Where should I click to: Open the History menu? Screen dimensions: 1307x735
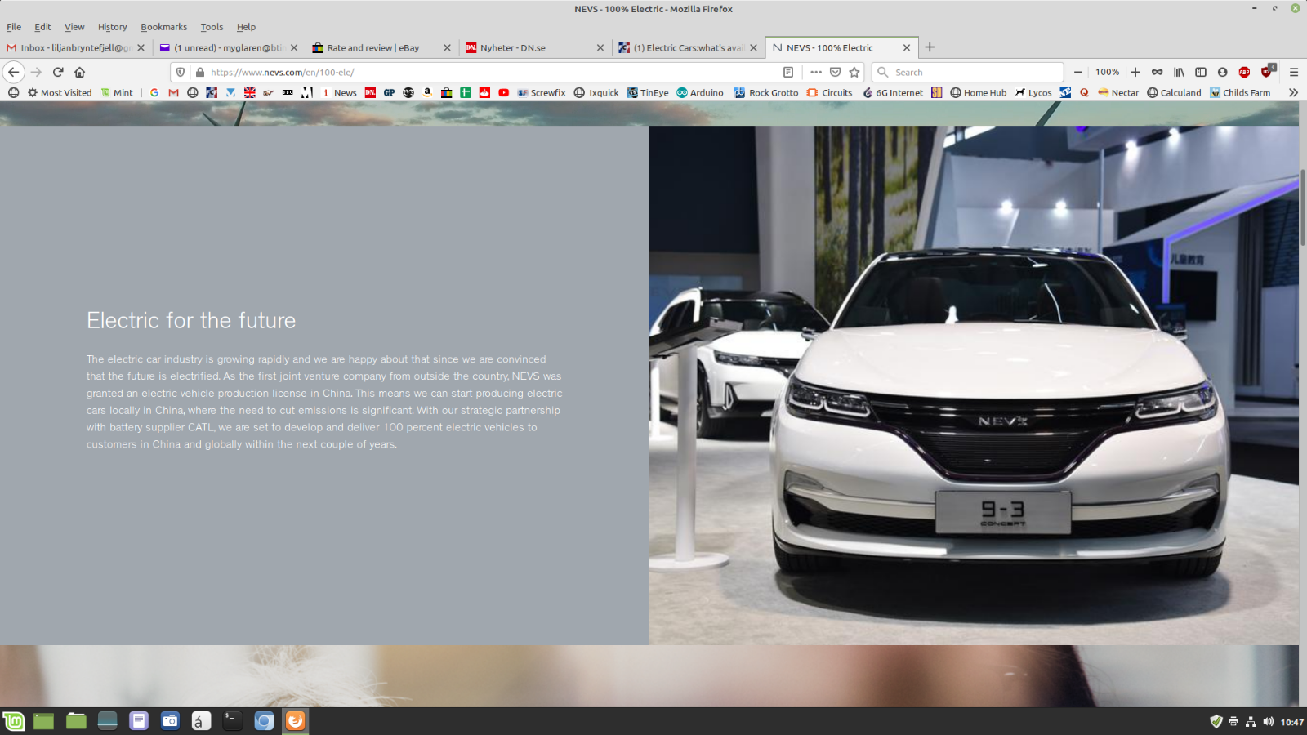(x=113, y=27)
